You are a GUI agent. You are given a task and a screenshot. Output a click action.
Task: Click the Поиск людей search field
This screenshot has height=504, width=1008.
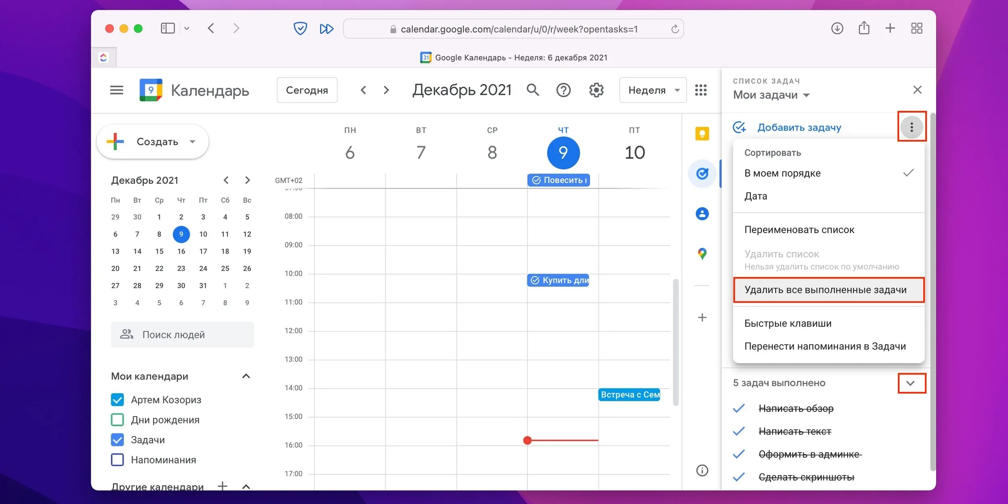point(182,334)
